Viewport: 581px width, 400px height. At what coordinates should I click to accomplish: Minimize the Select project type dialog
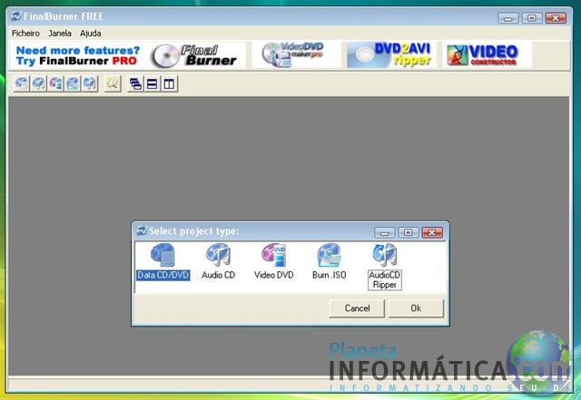point(385,232)
